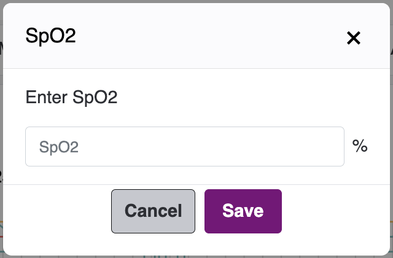Click the Enter SpO2 label

click(x=71, y=97)
